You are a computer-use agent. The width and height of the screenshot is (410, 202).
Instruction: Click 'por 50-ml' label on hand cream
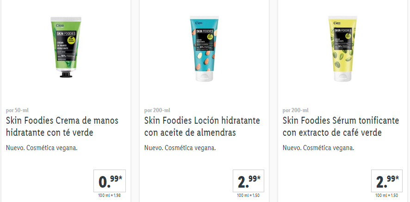click(x=17, y=110)
